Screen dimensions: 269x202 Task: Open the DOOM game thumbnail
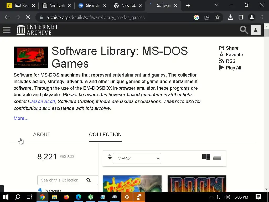(x=197, y=184)
